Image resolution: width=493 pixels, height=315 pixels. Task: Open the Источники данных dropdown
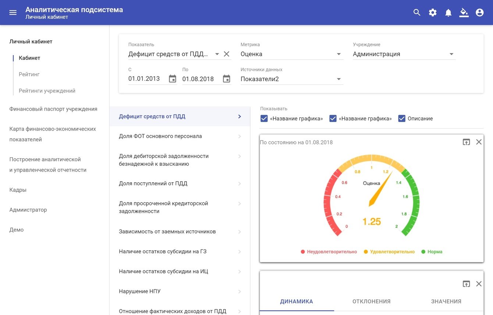[x=339, y=79]
